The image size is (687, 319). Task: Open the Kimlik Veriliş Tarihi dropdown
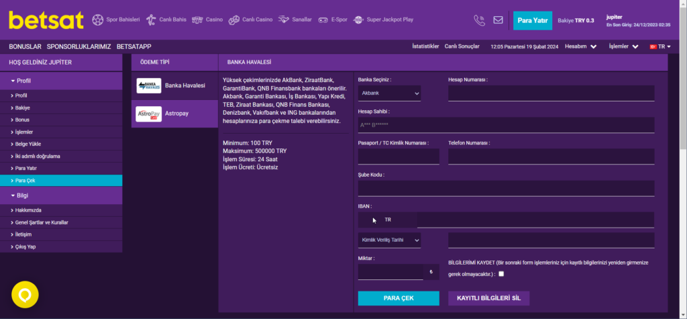click(390, 240)
